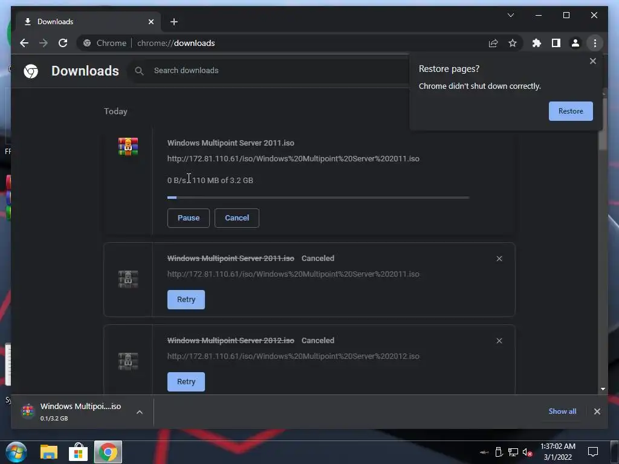Image resolution: width=619 pixels, height=464 pixels.
Task: Remove the canceled 2012.iso entry from the list
Action: tap(499, 341)
